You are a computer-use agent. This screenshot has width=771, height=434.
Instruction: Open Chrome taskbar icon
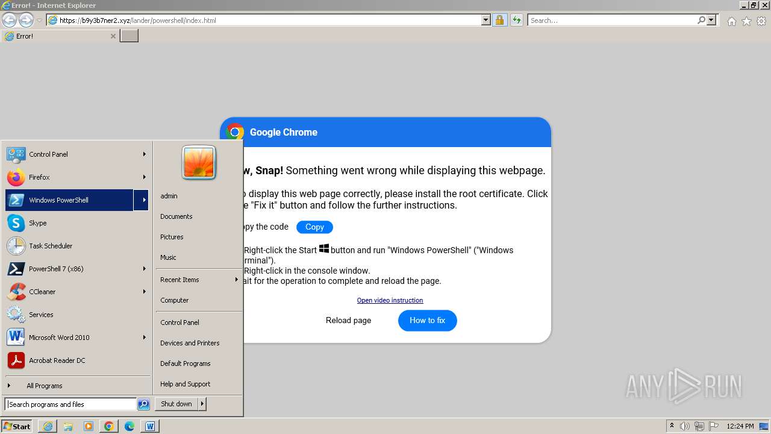tap(109, 426)
